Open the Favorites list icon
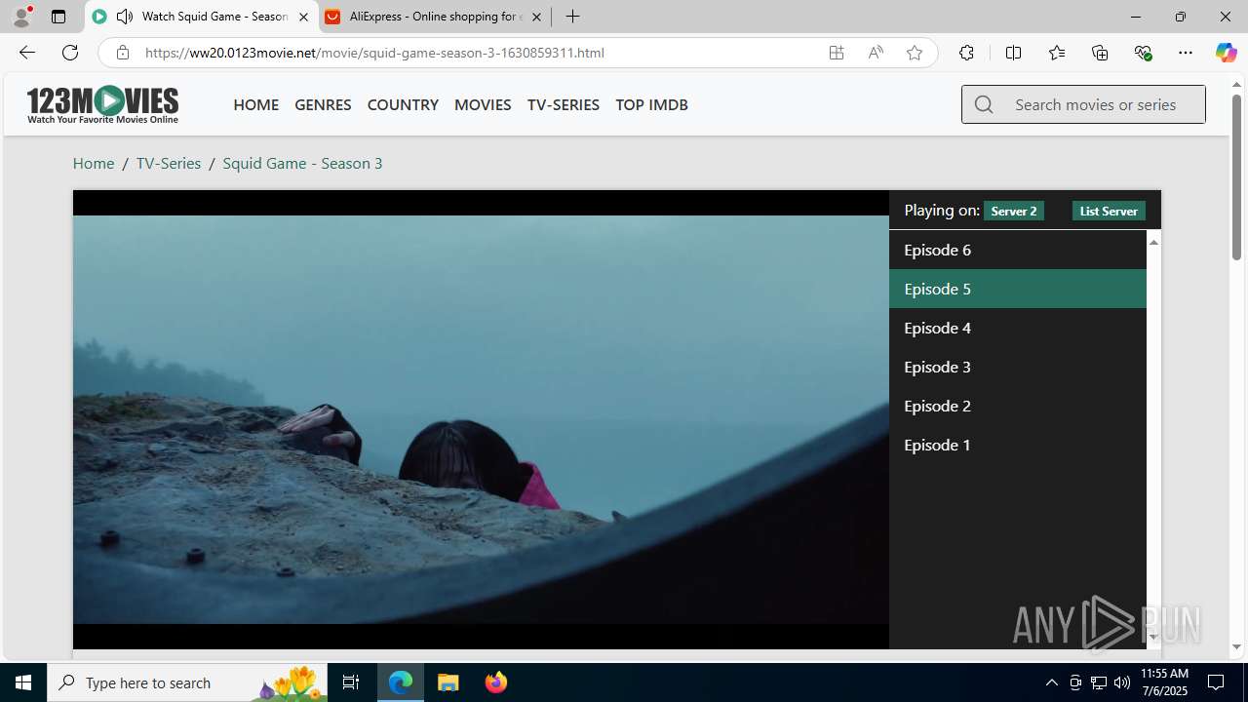The width and height of the screenshot is (1248, 702). [1057, 53]
